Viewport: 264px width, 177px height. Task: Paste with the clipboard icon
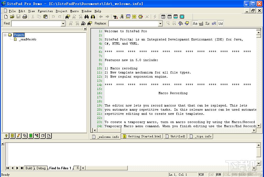pos(45,17)
